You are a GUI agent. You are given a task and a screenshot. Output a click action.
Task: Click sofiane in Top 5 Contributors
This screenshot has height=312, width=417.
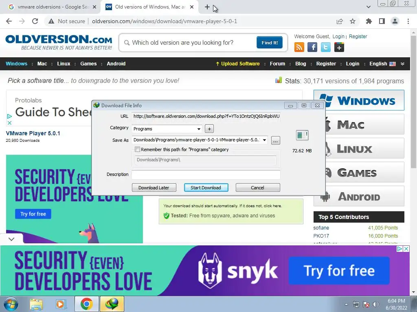pos(321,227)
